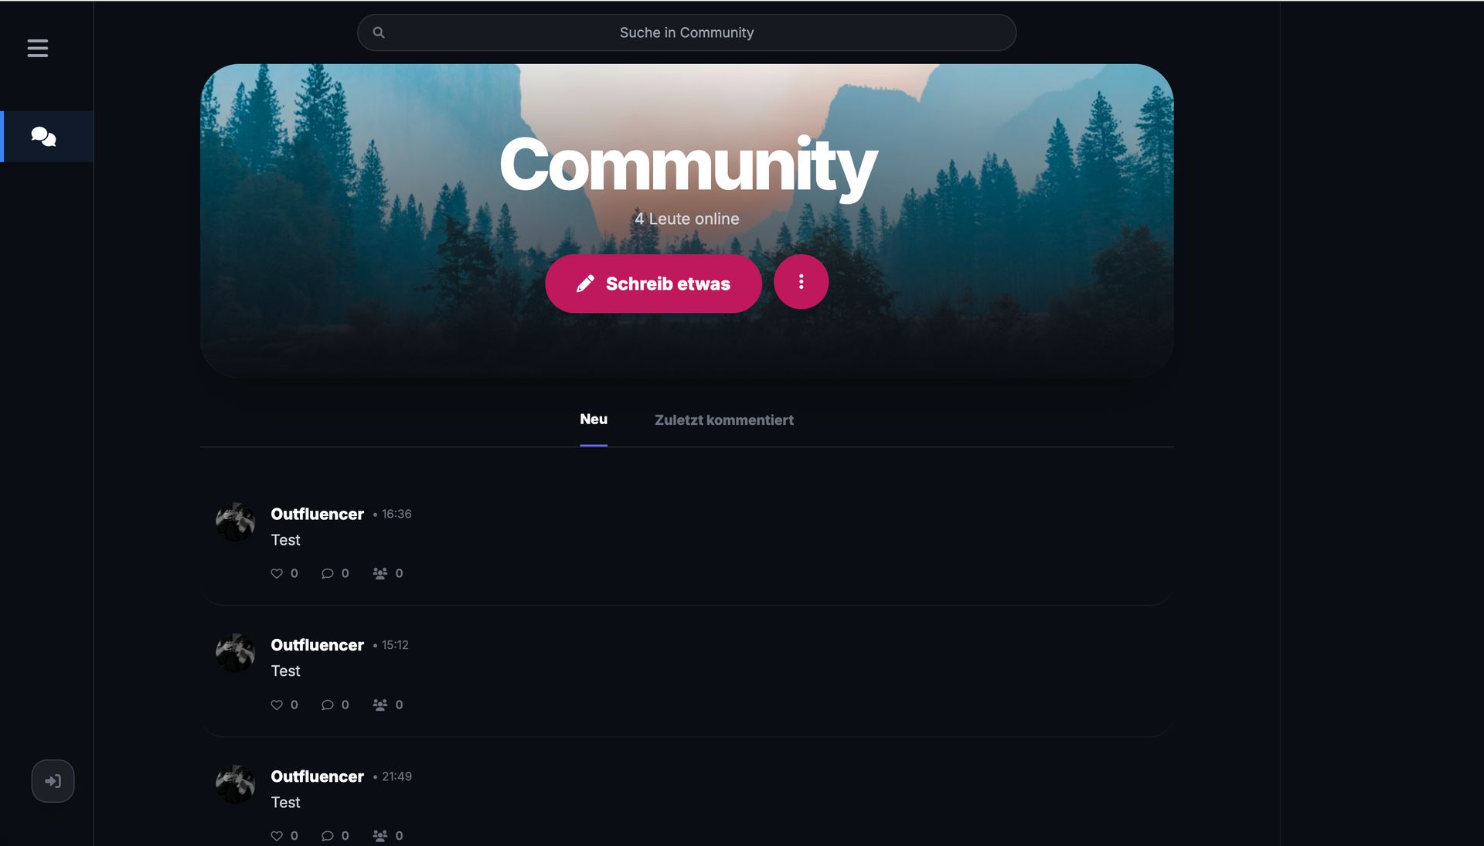Image resolution: width=1484 pixels, height=846 pixels.
Task: Click the magnifier icon in search bar
Action: pyautogui.click(x=379, y=32)
